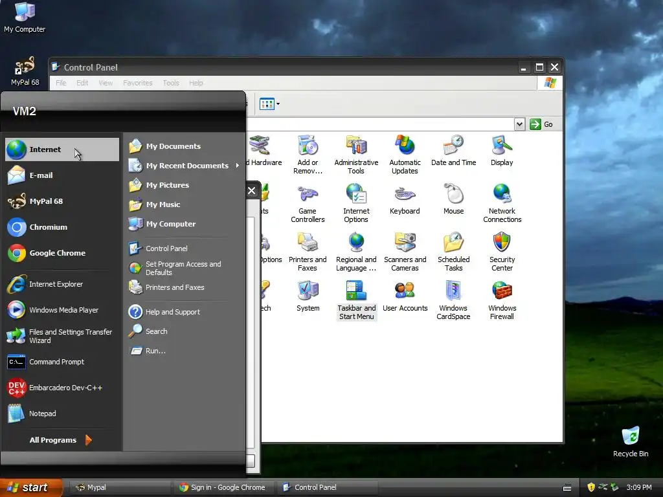Click the clock showing 3:09 PM

[x=639, y=487]
